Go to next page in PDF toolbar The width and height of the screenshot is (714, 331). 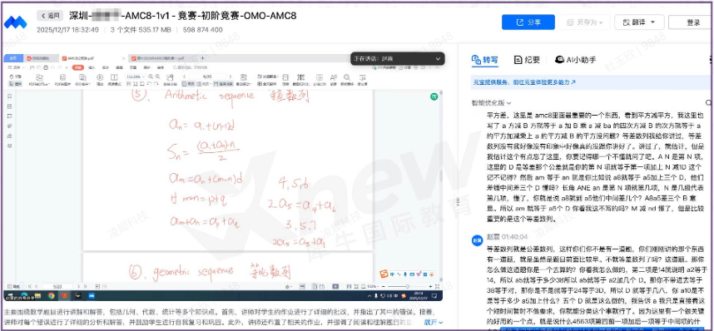(x=231, y=77)
